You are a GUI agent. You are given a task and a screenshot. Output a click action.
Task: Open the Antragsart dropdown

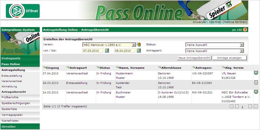[241, 51]
